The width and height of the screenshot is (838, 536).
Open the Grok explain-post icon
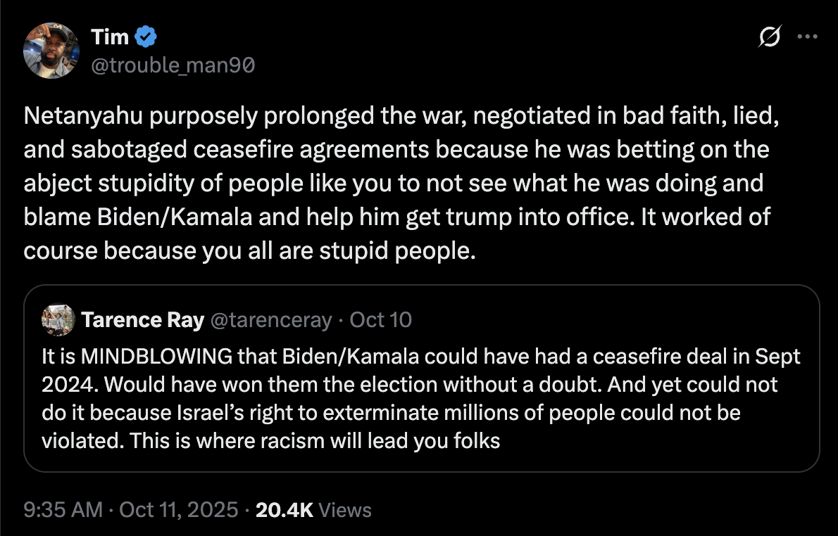pos(770,37)
